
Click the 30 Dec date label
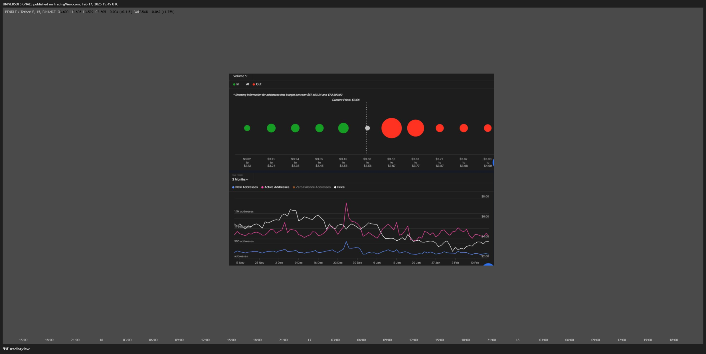click(x=357, y=263)
